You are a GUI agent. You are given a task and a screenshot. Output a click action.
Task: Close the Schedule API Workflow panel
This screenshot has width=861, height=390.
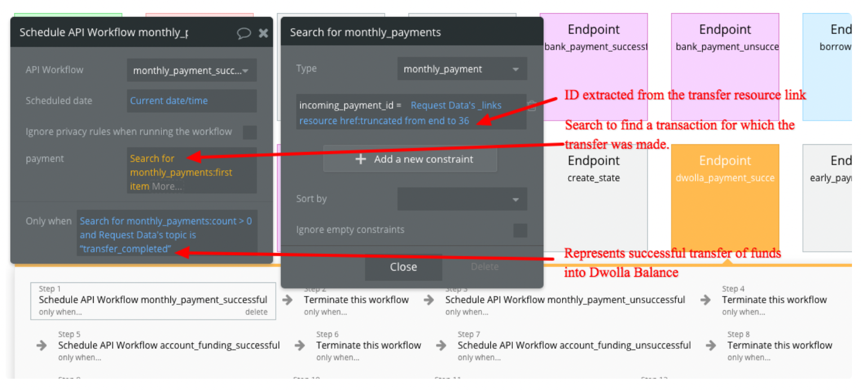263,33
